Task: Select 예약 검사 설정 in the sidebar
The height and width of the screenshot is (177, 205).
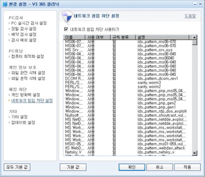Action: 24,34
